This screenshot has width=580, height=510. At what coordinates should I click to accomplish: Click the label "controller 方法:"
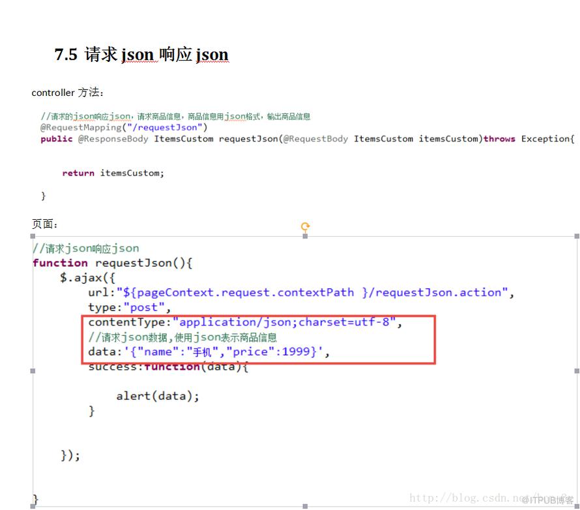[x=67, y=92]
